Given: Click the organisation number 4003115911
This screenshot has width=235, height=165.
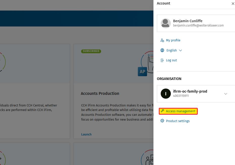Looking at the screenshot, I should 181,96.
